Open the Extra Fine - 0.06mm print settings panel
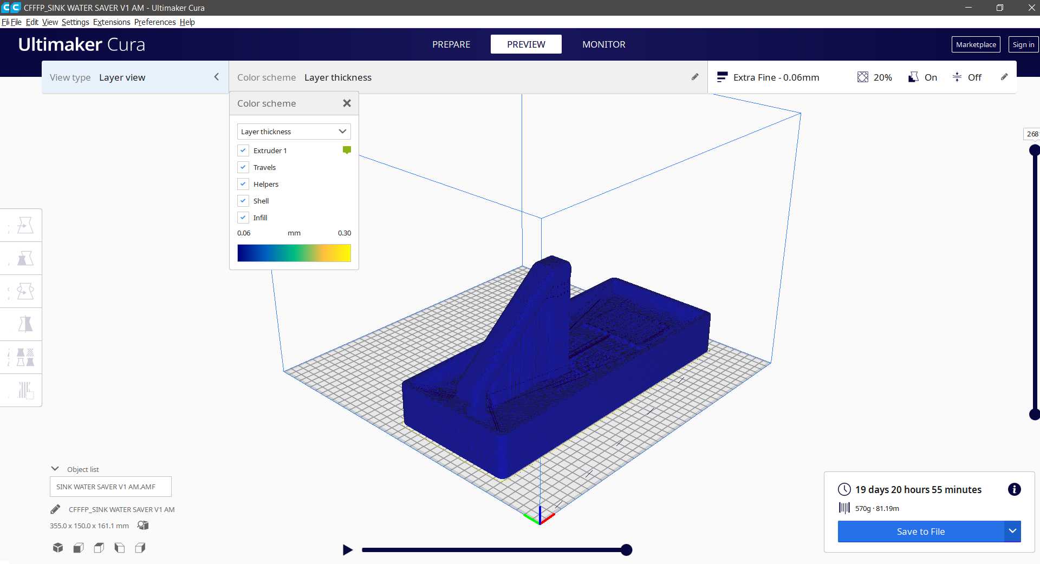 (x=862, y=77)
